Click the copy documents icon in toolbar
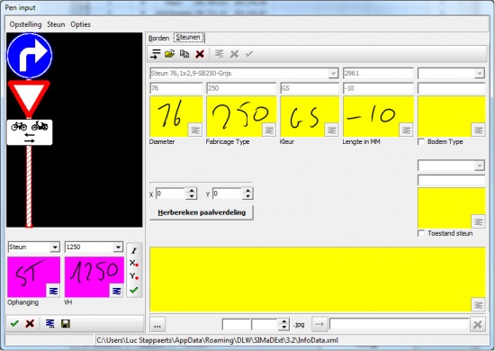Viewport: 495px width, 351px height. [x=184, y=54]
